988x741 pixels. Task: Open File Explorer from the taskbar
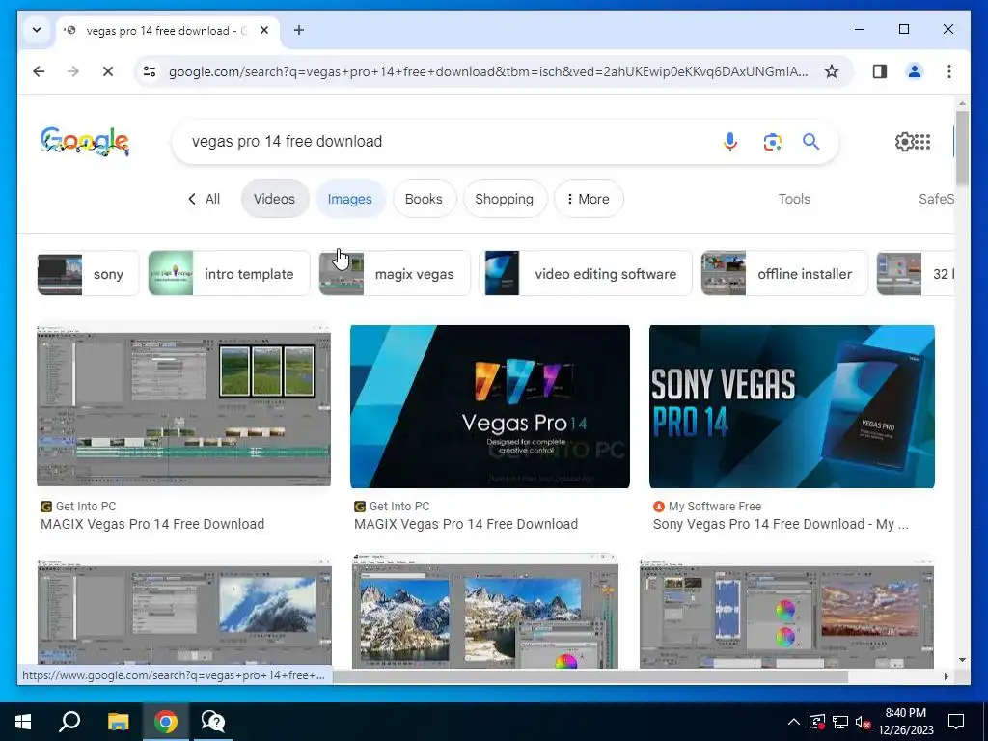118,722
